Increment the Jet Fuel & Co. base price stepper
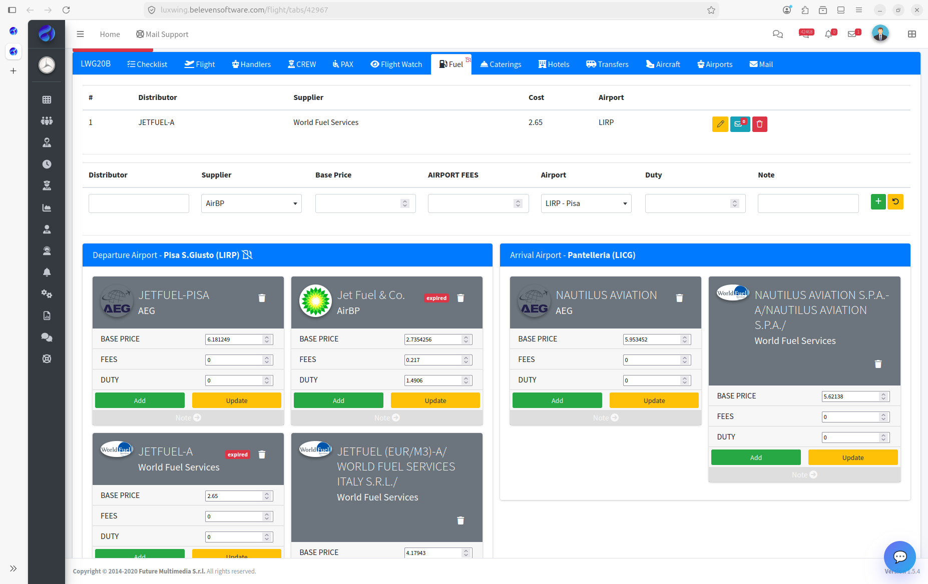 coord(466,337)
